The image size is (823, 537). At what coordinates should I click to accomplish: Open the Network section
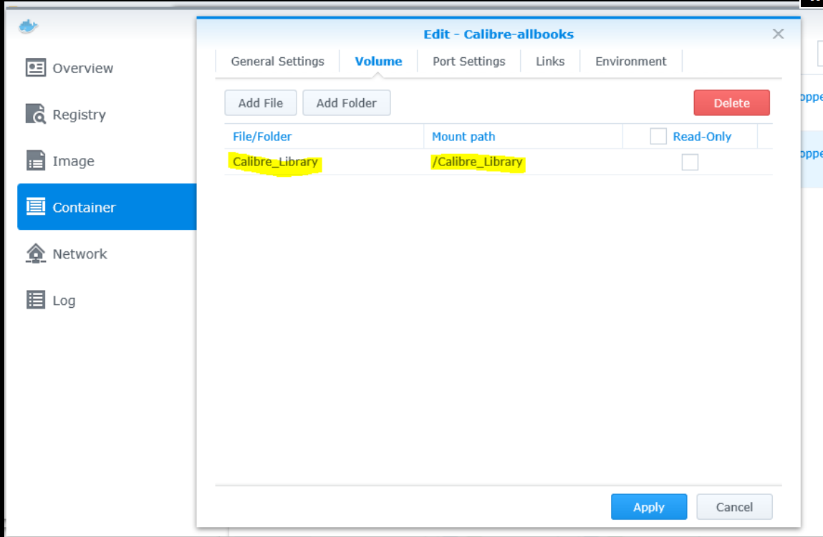tap(107, 253)
